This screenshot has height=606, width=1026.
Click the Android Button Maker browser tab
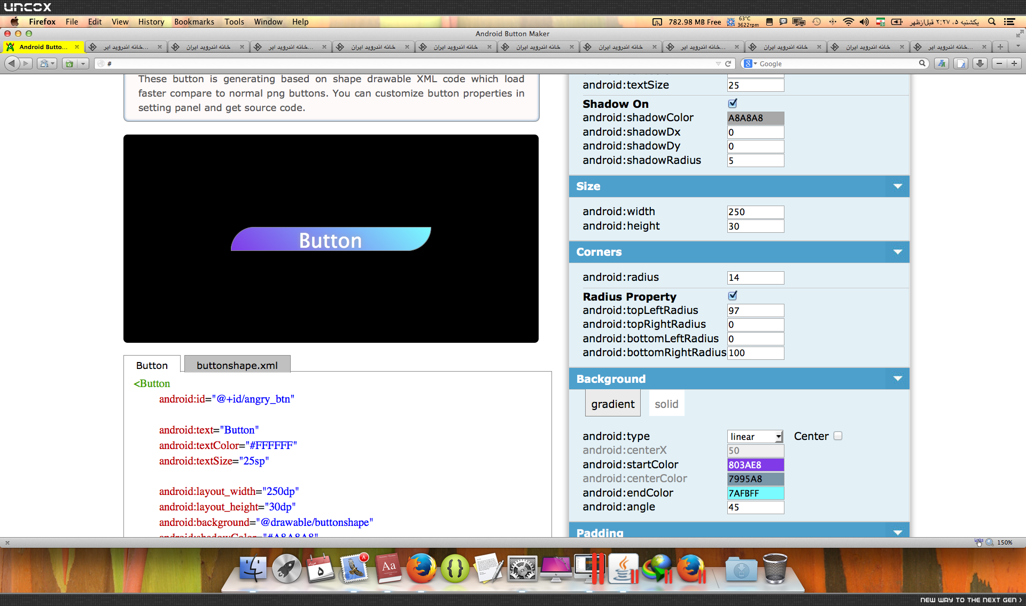[43, 47]
